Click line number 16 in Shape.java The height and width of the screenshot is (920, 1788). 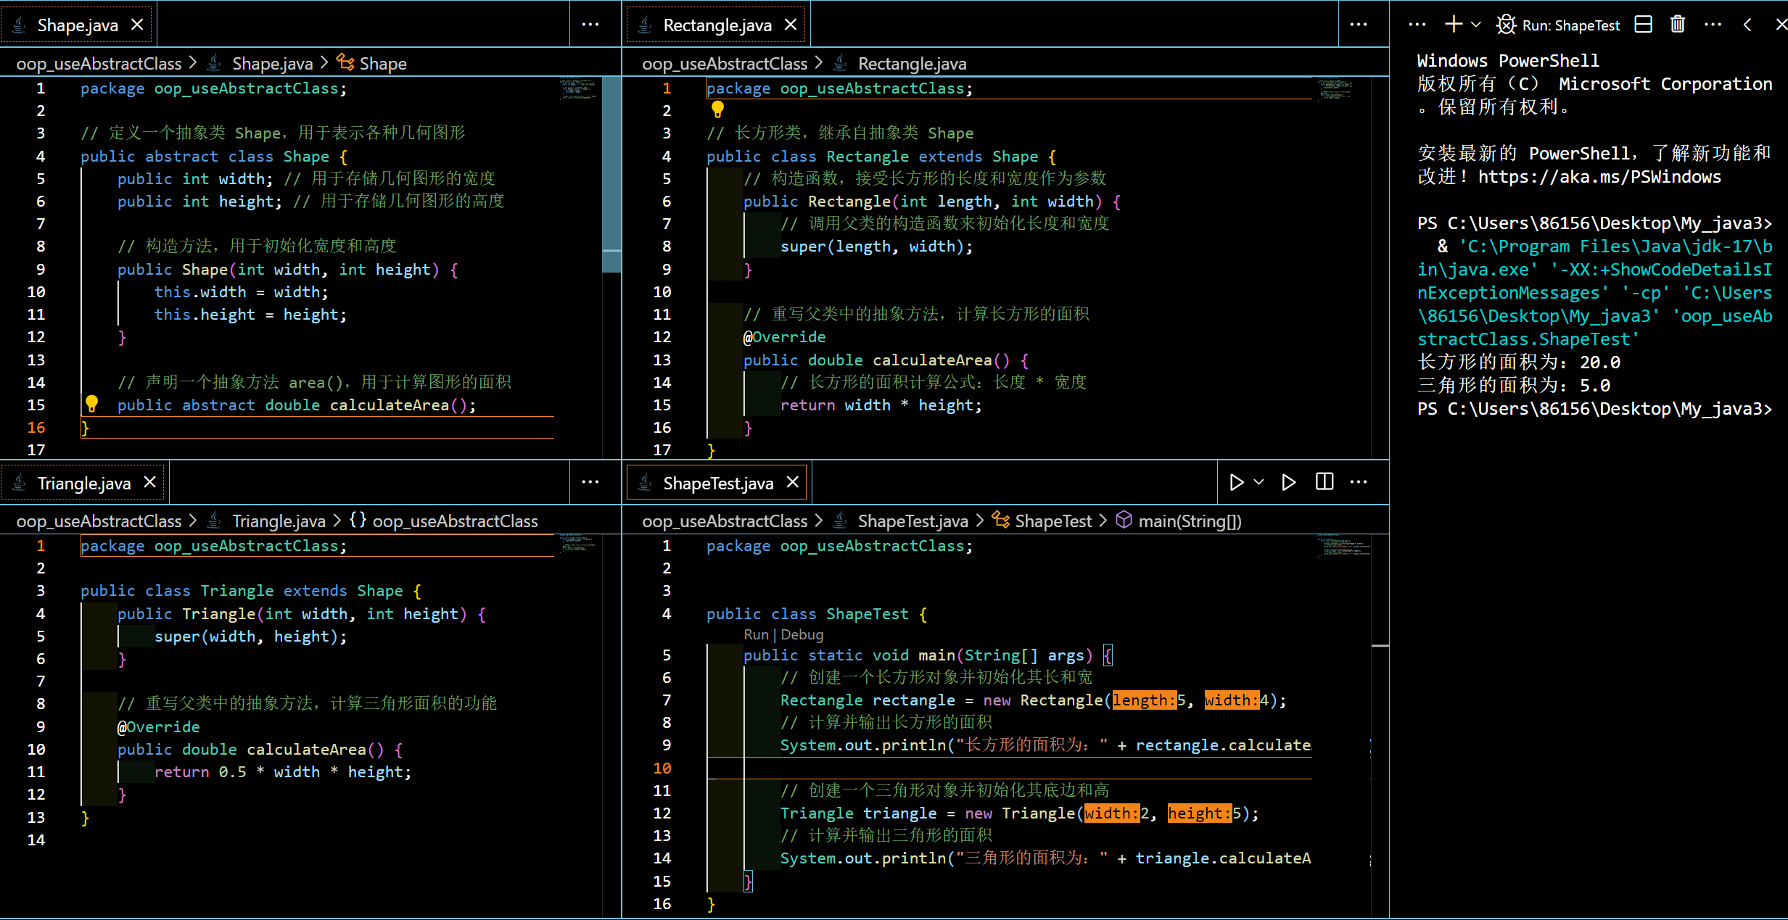[x=36, y=428]
